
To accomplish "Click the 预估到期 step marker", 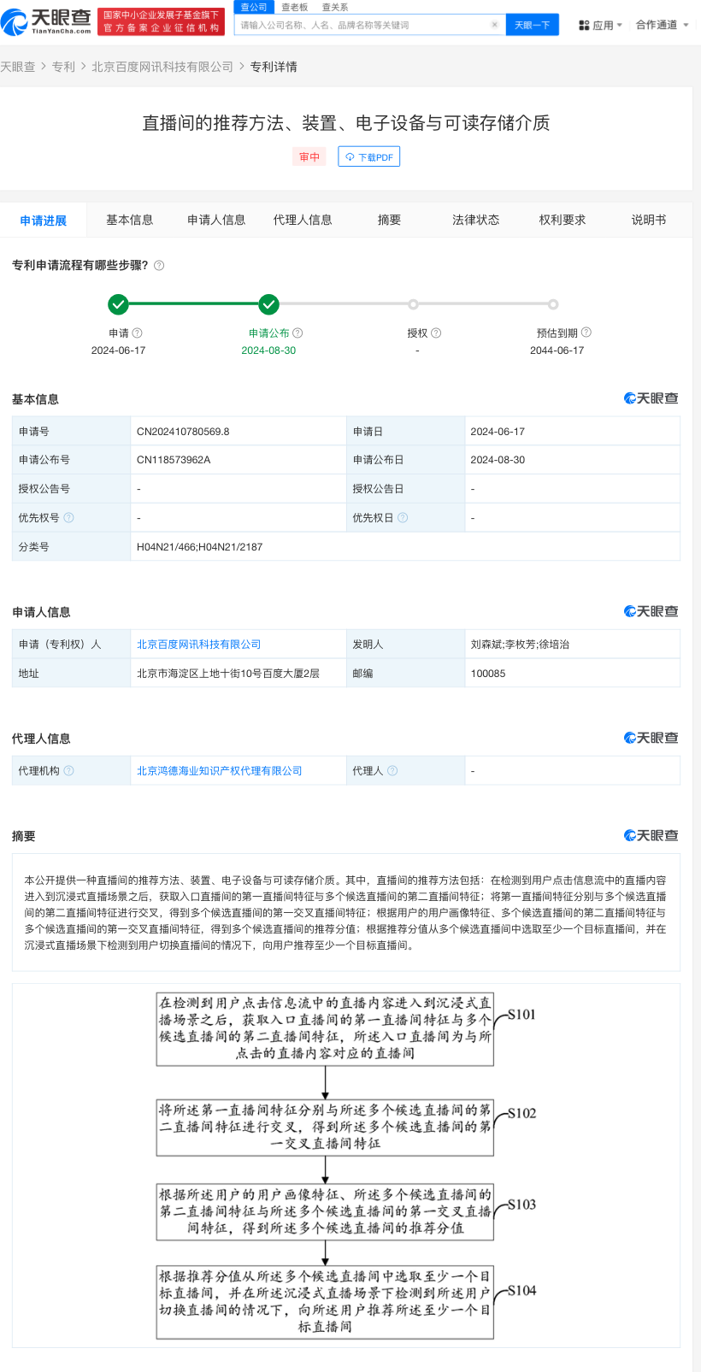I will pos(553,303).
